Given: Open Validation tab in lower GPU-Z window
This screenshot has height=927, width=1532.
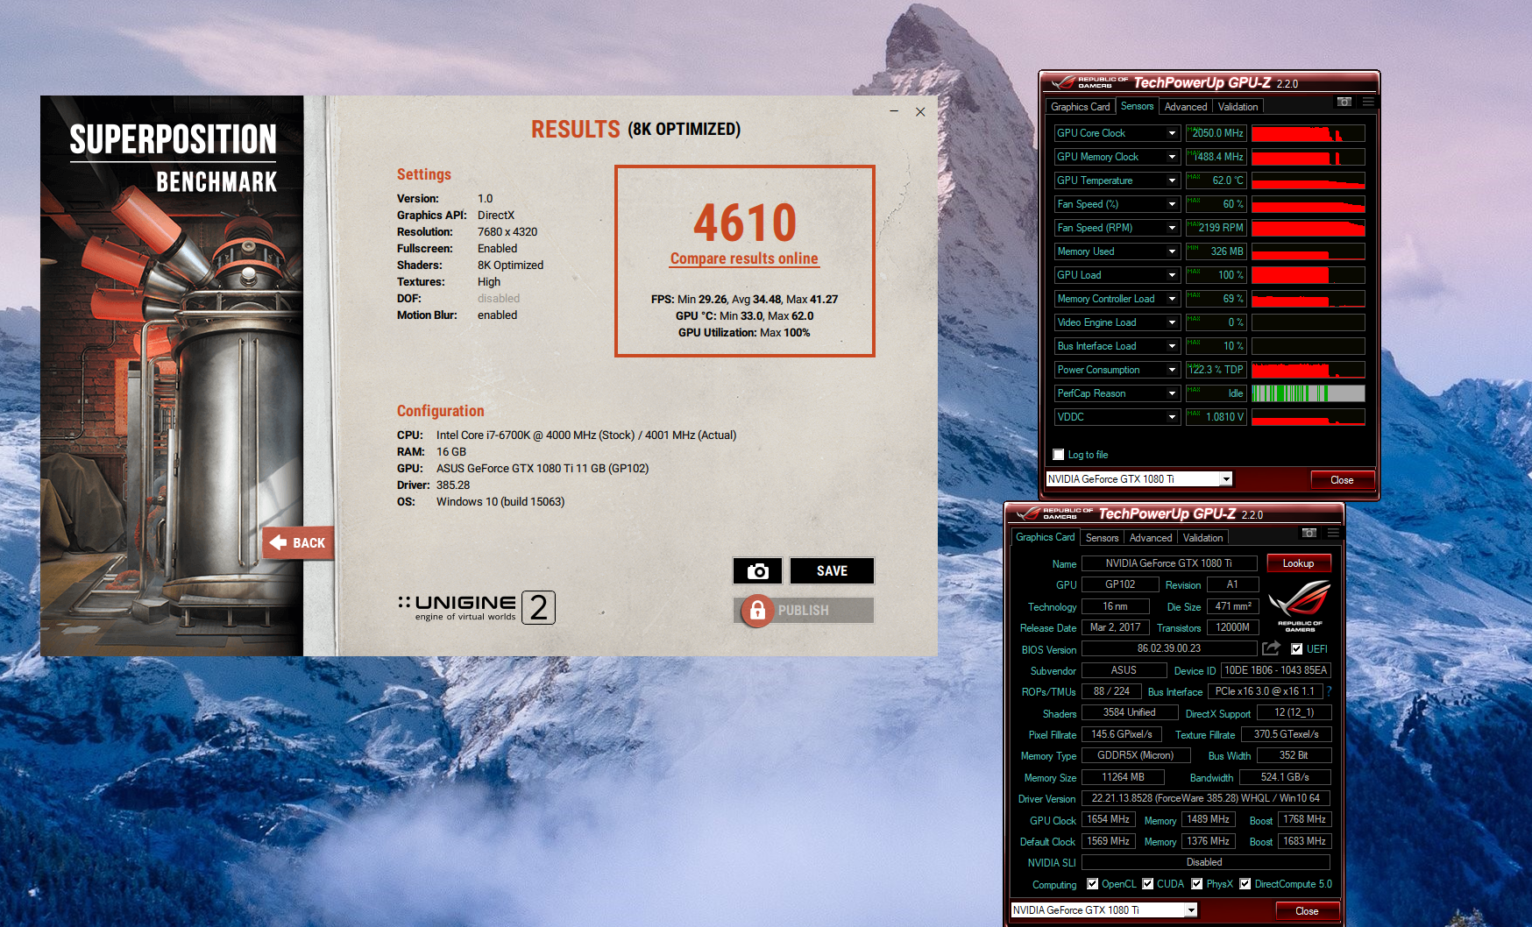Looking at the screenshot, I should pos(1202,538).
